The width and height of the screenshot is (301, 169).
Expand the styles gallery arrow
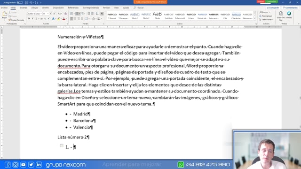point(255,19)
